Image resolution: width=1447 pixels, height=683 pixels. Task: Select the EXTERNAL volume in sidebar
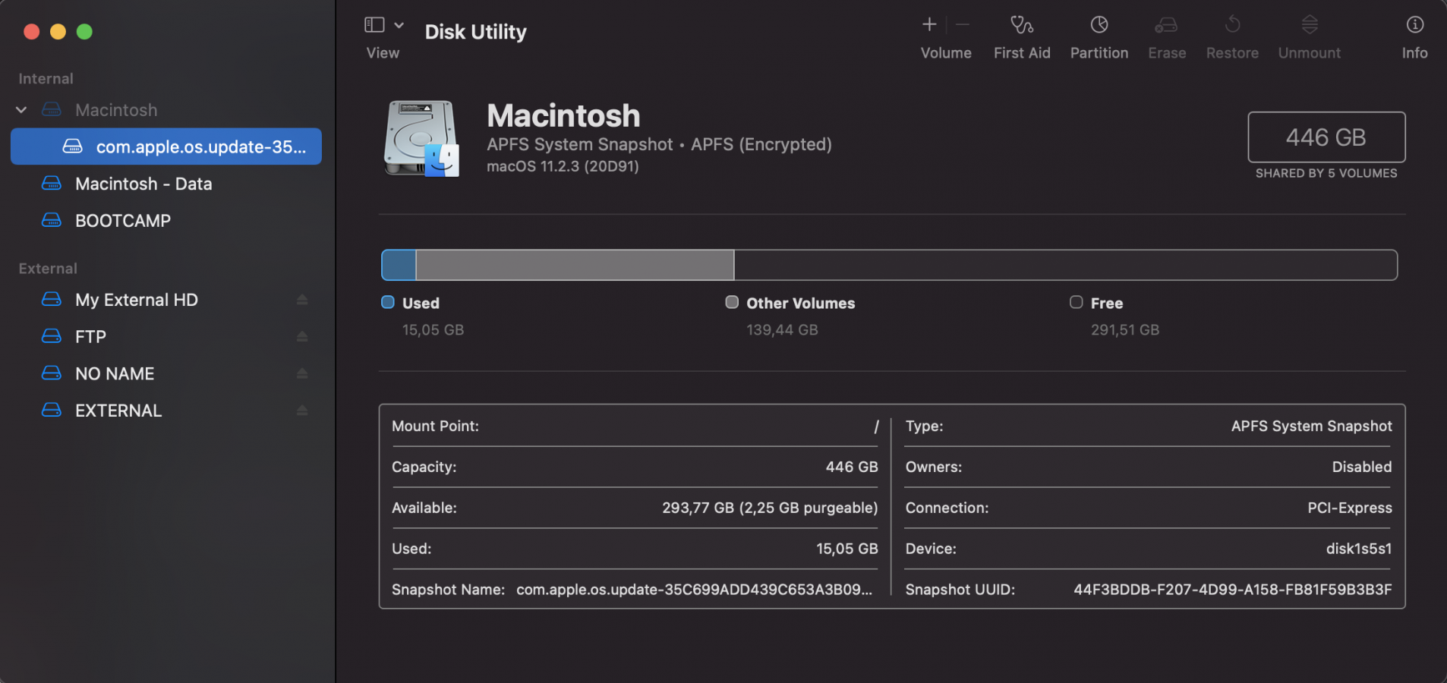click(118, 411)
